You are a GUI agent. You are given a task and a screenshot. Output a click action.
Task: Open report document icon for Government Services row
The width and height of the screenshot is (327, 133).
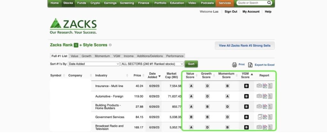tap(270, 117)
